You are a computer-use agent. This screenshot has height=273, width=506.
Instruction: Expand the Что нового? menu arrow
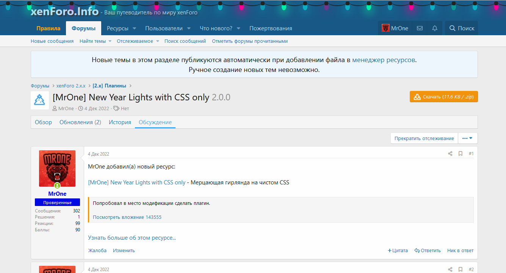(239, 28)
